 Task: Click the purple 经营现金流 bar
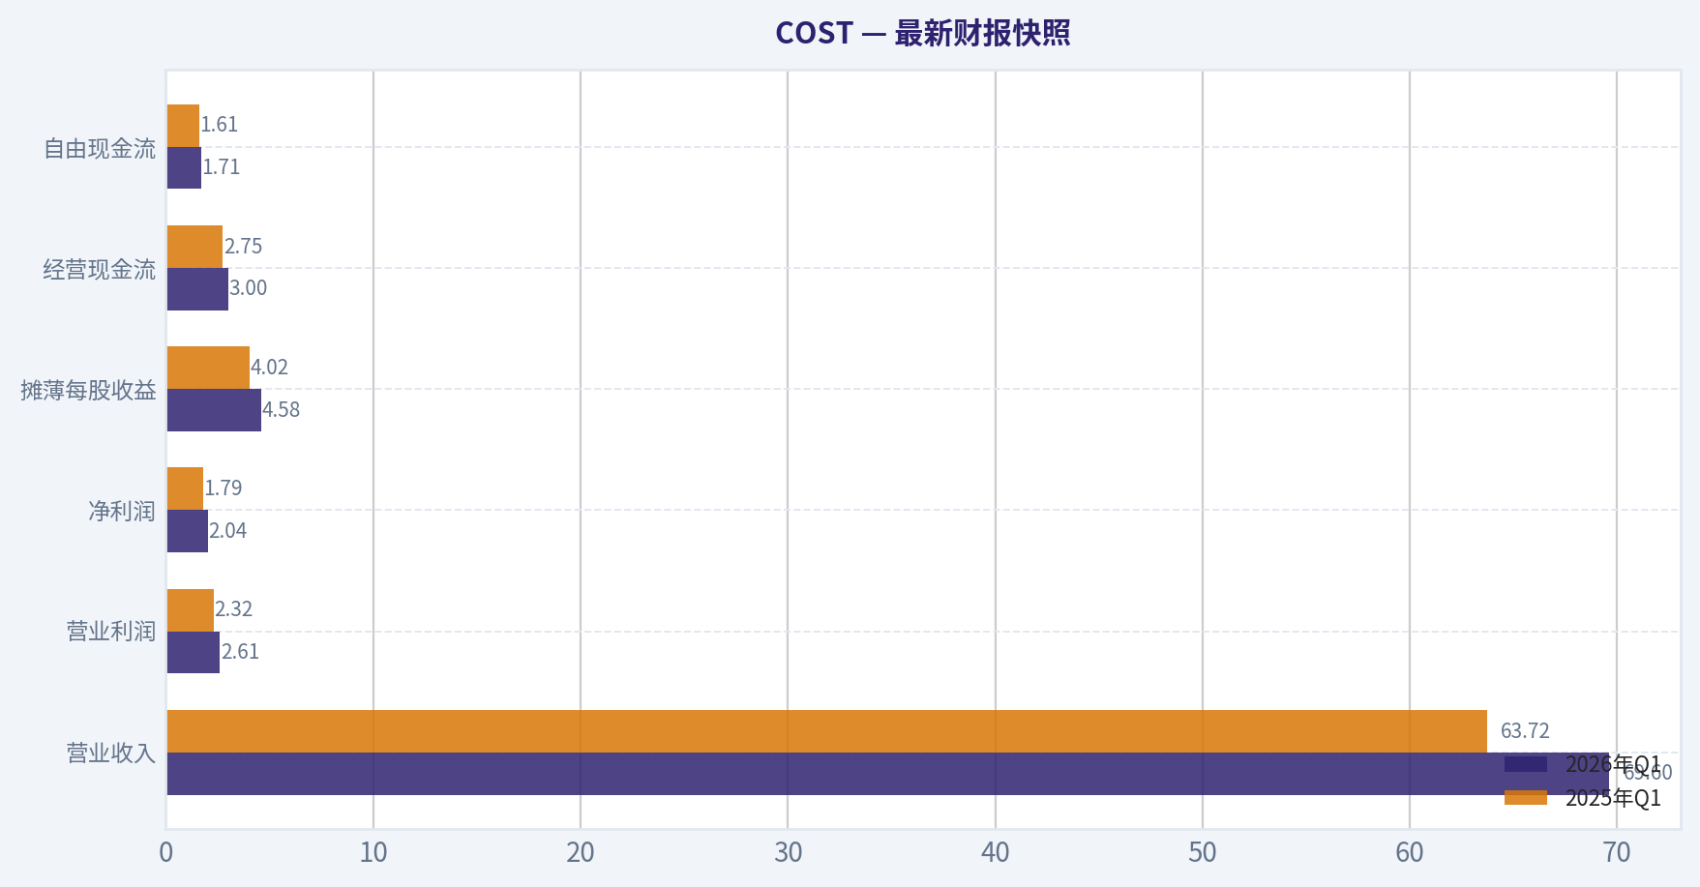[197, 289]
